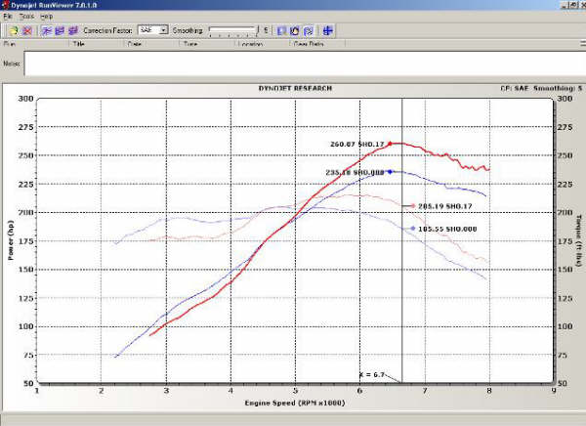Open the Tools menu

pyautogui.click(x=26, y=17)
